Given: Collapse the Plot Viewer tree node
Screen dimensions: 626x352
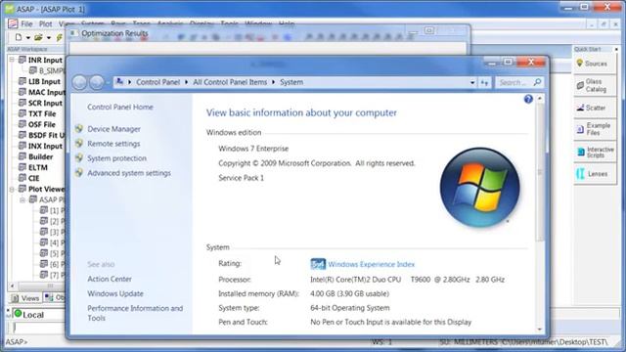Looking at the screenshot, I should [12, 189].
